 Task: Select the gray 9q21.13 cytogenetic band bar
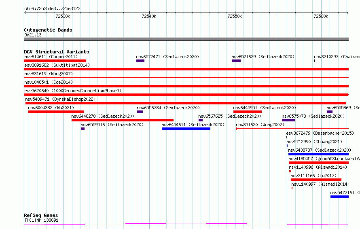[186, 39]
